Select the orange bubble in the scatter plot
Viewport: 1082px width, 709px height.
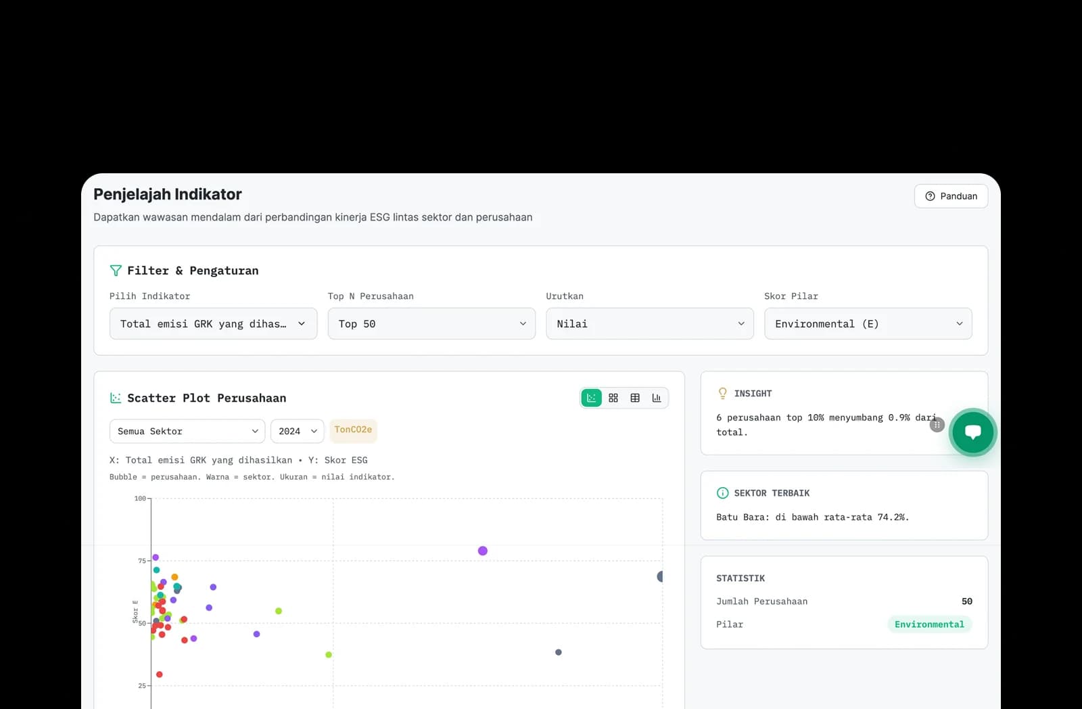[174, 577]
